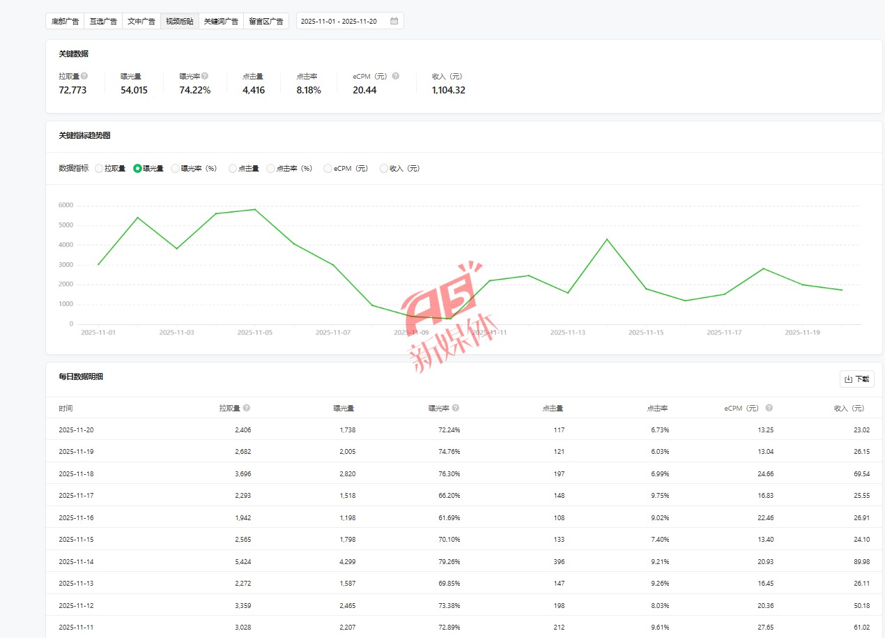885x638 pixels.
Task: Click the 2025-11-14 peak on the chart
Action: click(x=607, y=239)
